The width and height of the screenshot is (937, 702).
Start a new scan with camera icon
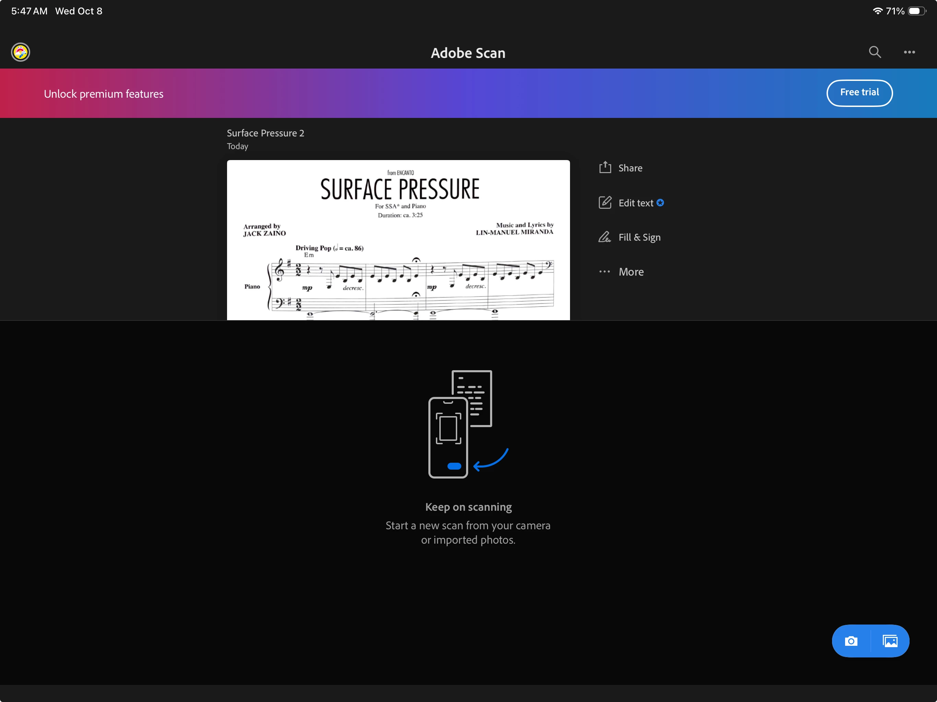(x=851, y=641)
